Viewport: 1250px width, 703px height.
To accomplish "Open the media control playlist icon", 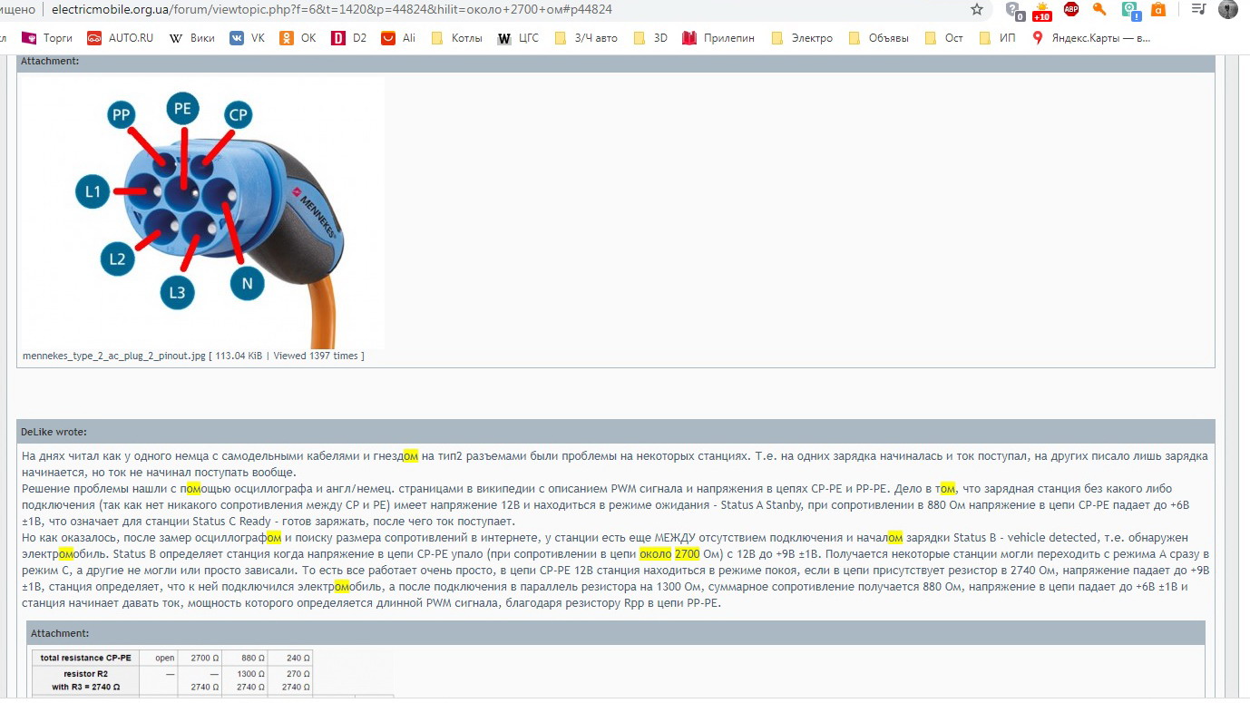I will (1198, 10).
